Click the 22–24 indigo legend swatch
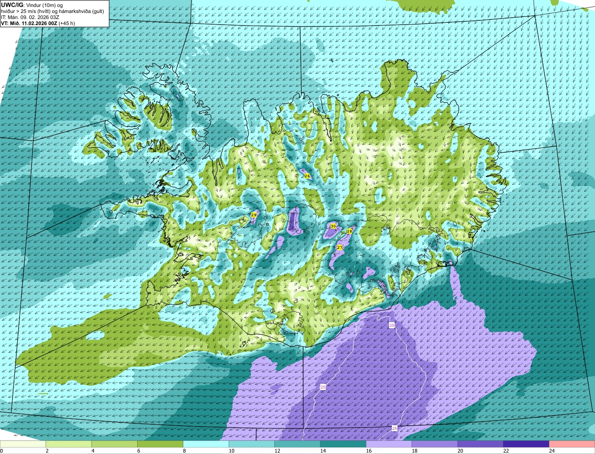 tap(526, 444)
